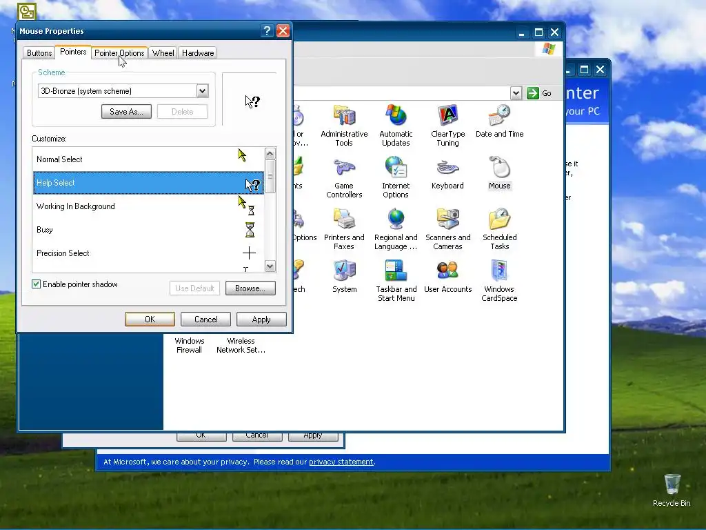Open Wireless Network Setup item
The image size is (706, 530).
click(x=241, y=345)
